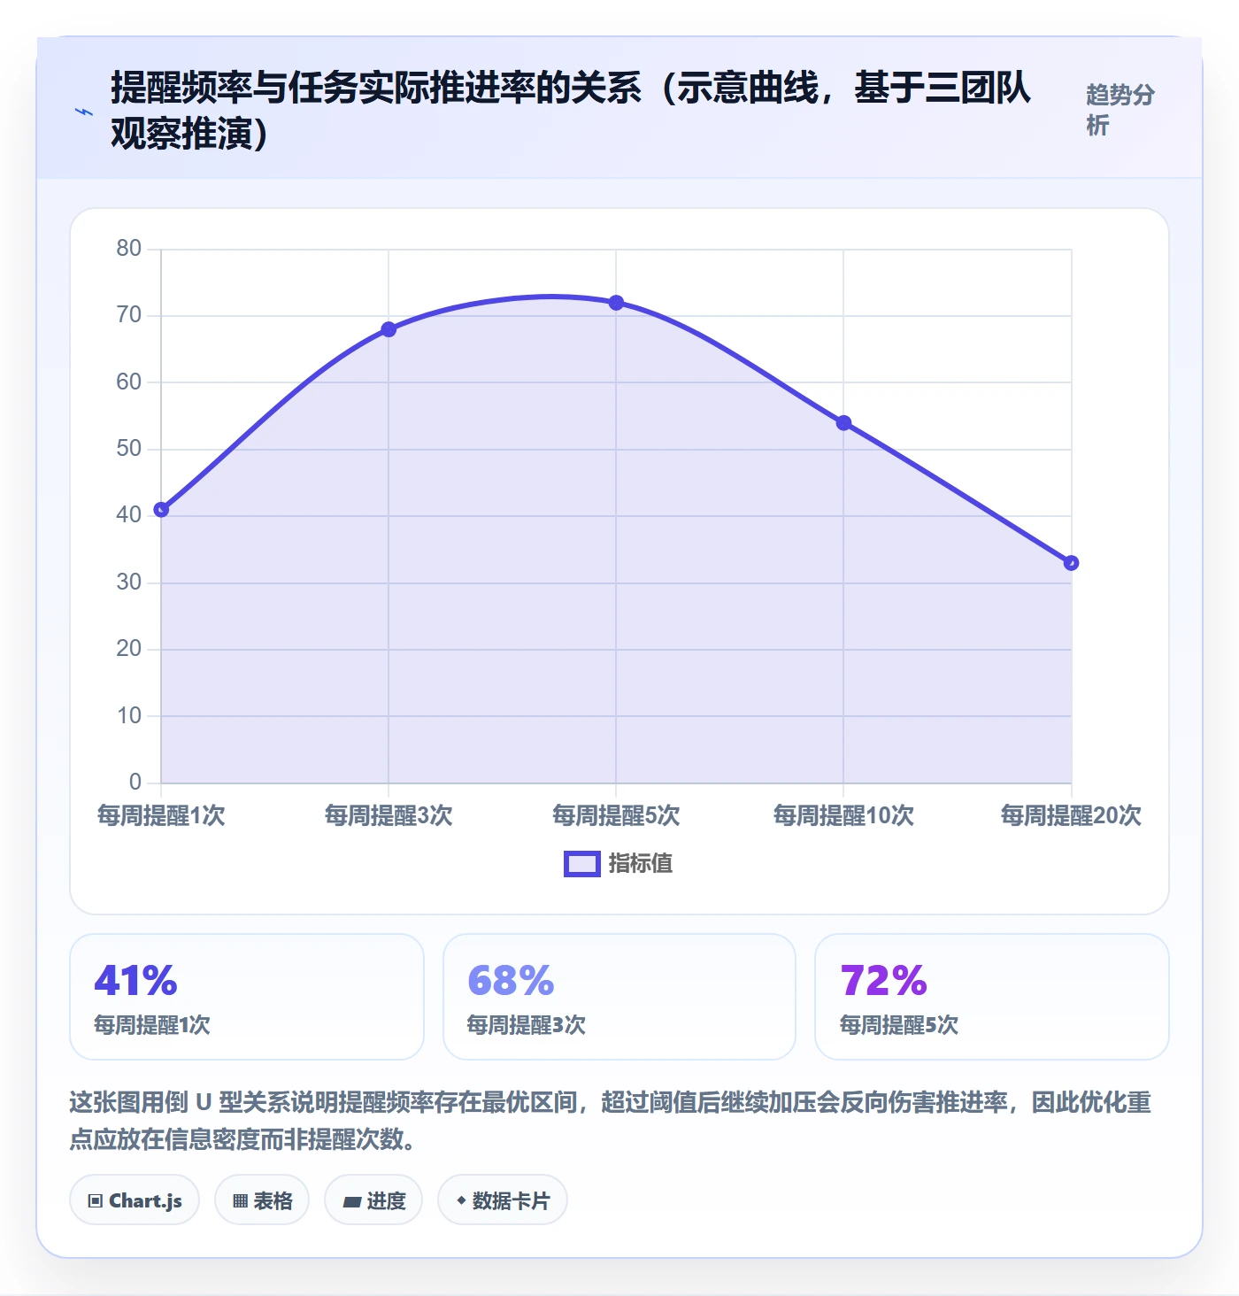Click the x-axis label 每周提醒5次
The image size is (1239, 1296).
tap(616, 815)
